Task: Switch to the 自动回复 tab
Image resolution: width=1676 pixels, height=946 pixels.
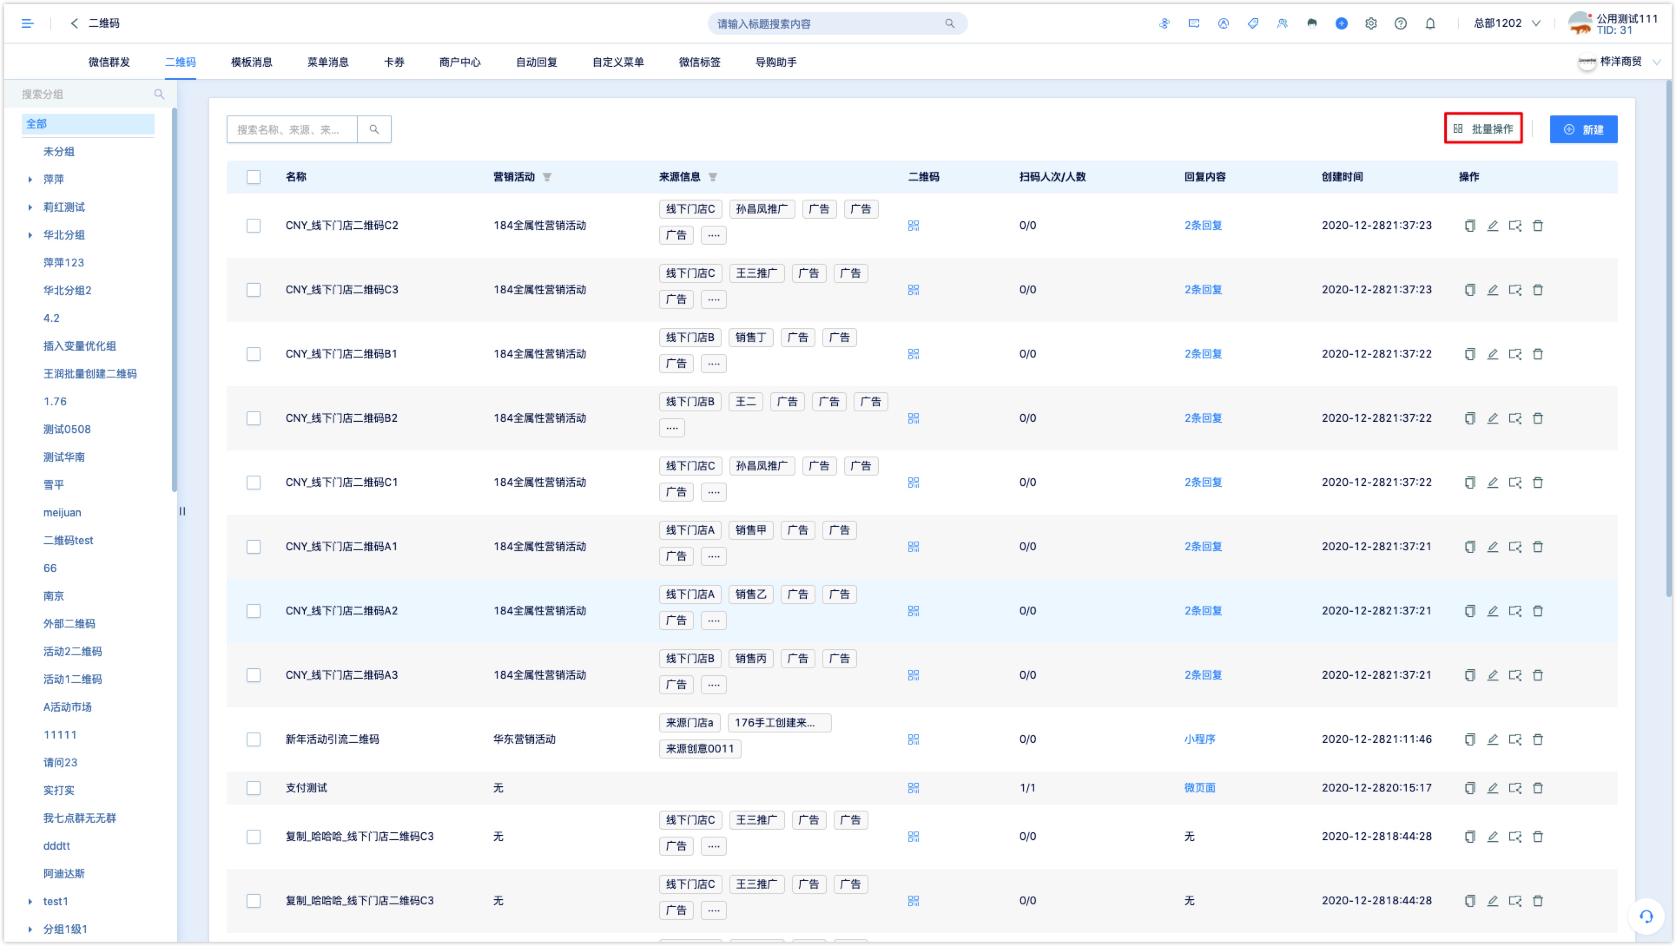Action: tap(536, 62)
